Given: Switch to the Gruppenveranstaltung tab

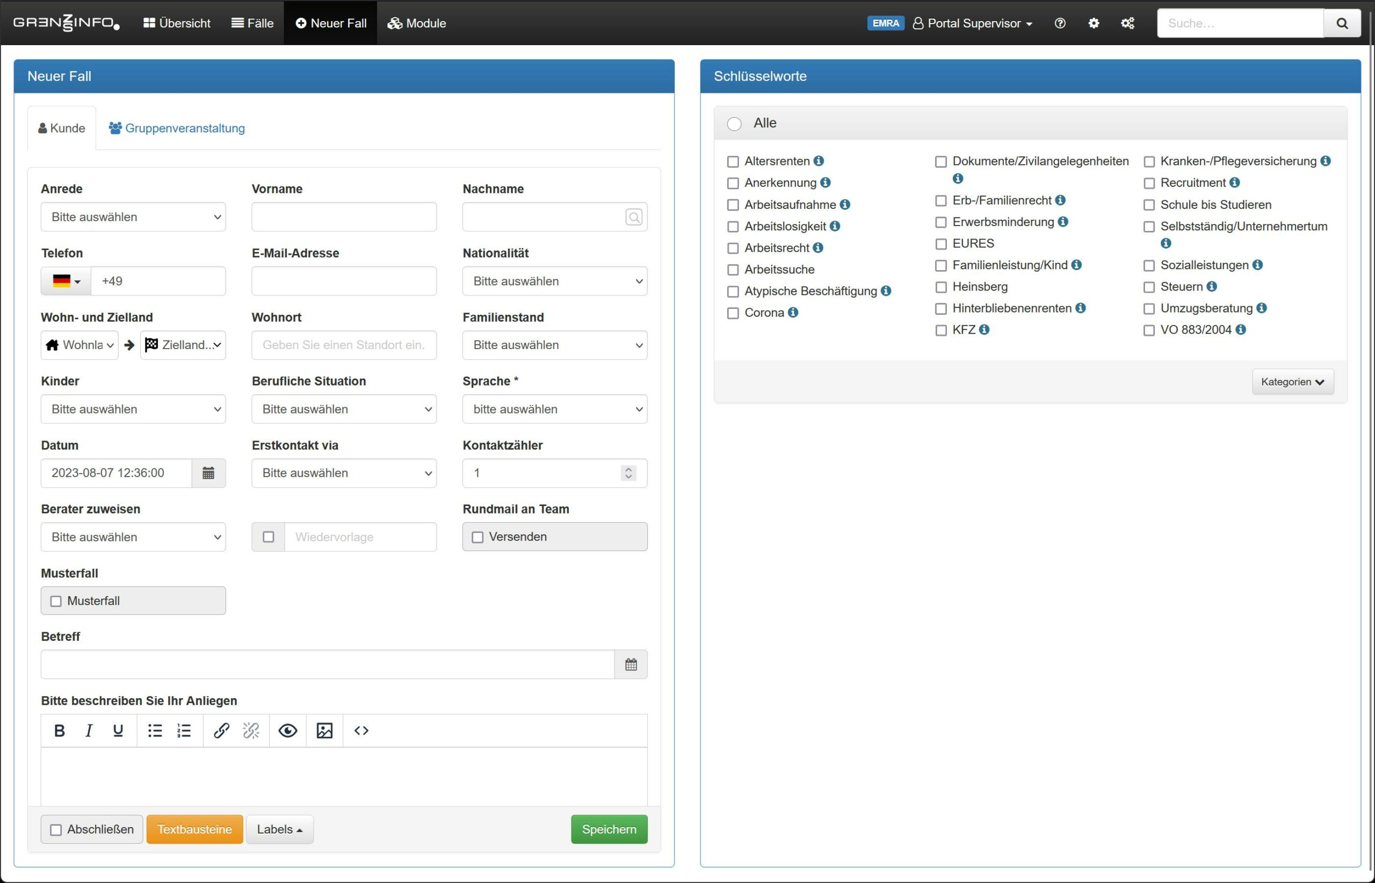Looking at the screenshot, I should [177, 128].
